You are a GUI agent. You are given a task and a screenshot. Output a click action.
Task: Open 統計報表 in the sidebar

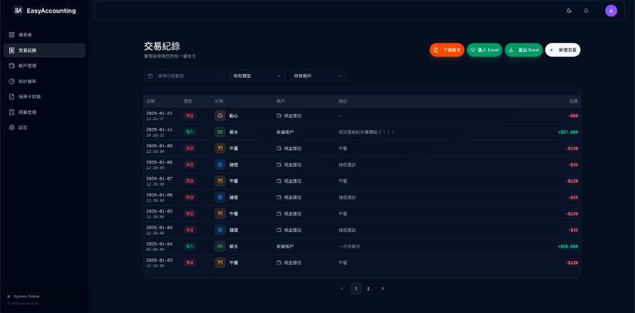coord(45,81)
